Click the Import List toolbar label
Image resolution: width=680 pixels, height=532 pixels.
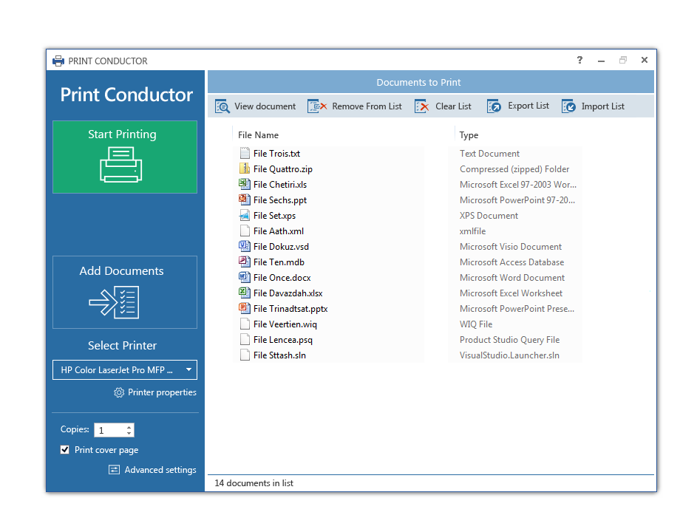click(603, 106)
